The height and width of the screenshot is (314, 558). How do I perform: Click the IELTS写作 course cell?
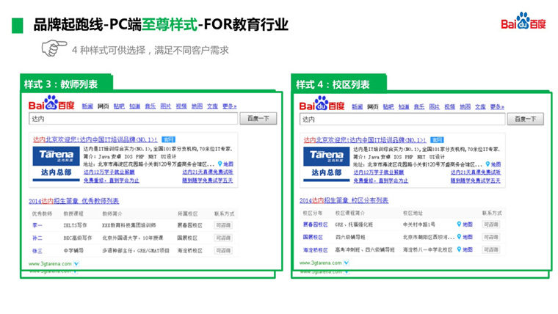[75, 225]
